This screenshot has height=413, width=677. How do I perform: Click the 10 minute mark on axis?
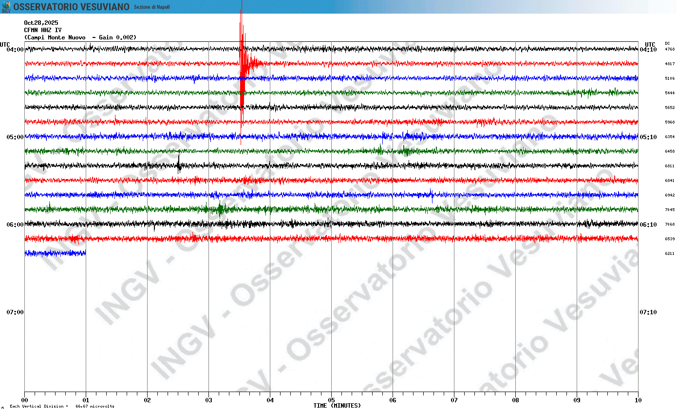point(638,400)
